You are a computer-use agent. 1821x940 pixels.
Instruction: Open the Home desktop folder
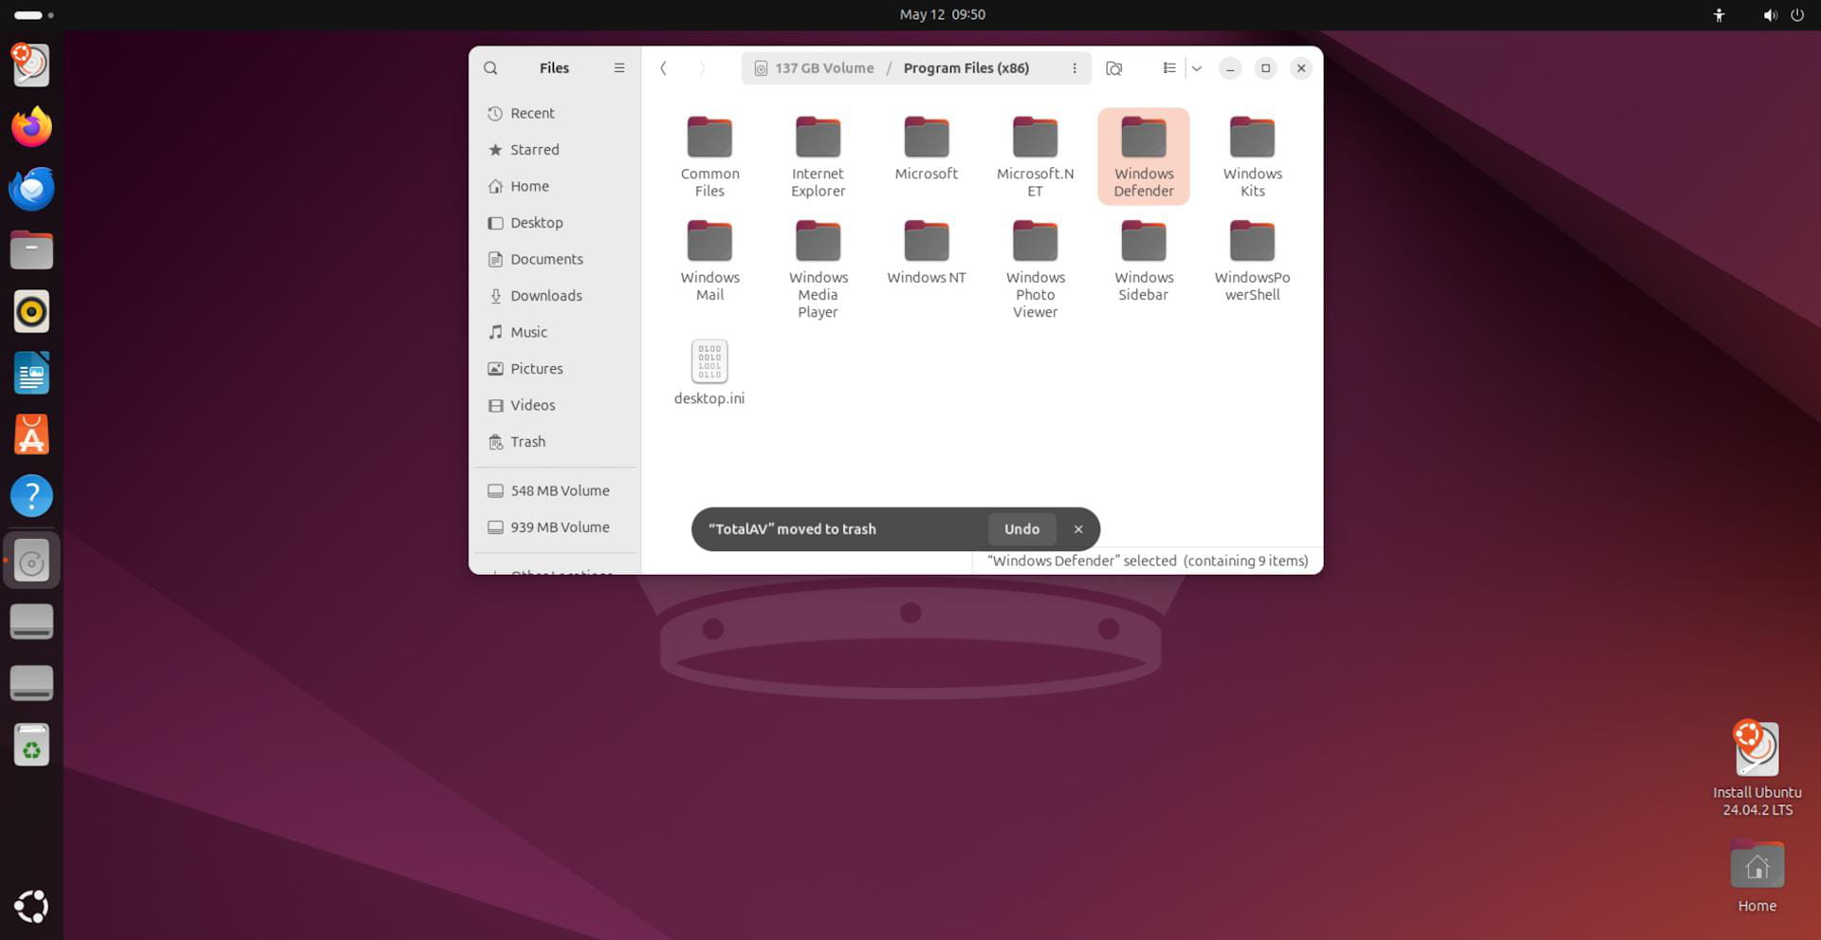(1757, 877)
